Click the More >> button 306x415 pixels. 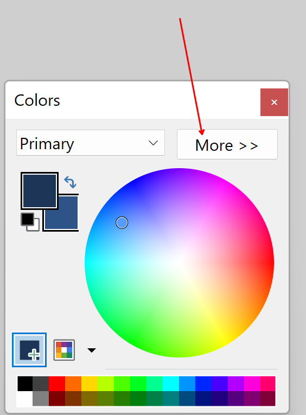227,144
